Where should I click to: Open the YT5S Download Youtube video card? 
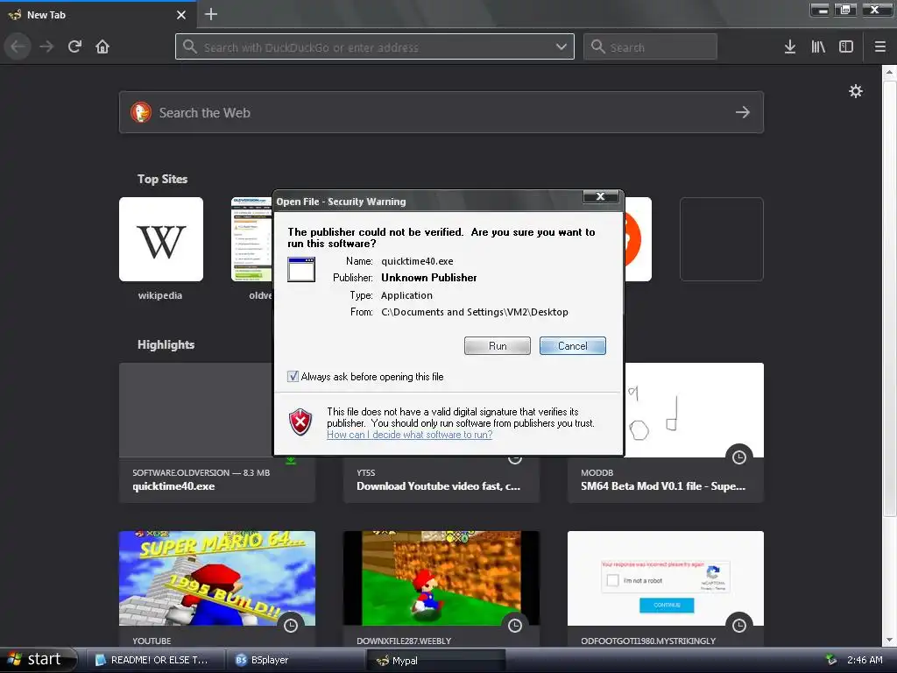(441, 479)
